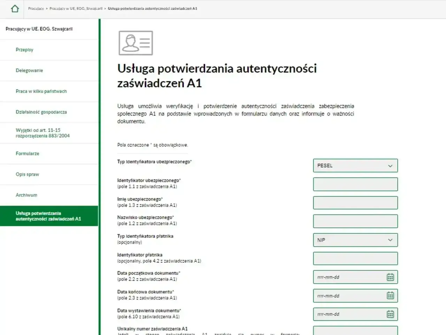Image resolution: width=446 pixels, height=335 pixels.
Task: Select Usługa potwierdzania autentyczności zaświadczeń A1 menu item
Action: point(49,216)
